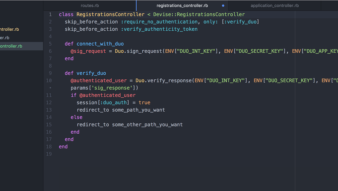338x191 pixels.
Task: Click the connect_with_duo method name
Action: click(100, 44)
